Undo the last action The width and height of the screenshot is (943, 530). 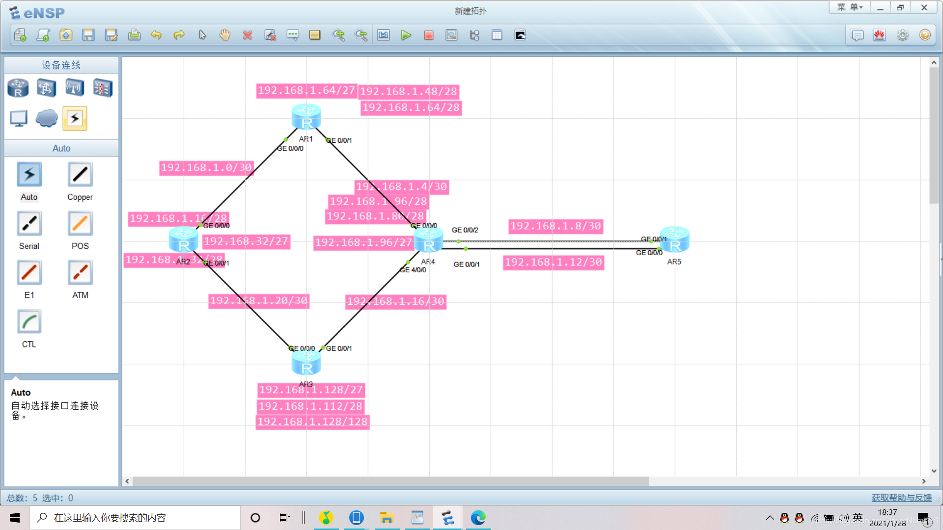(156, 35)
